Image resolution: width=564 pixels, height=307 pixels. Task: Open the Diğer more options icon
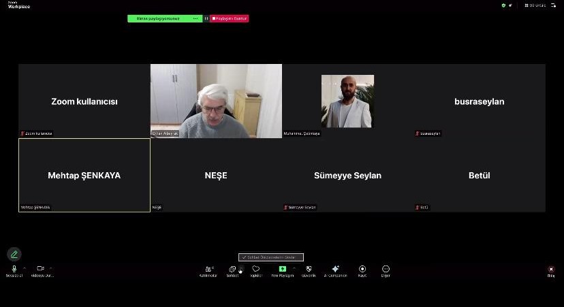point(386,270)
